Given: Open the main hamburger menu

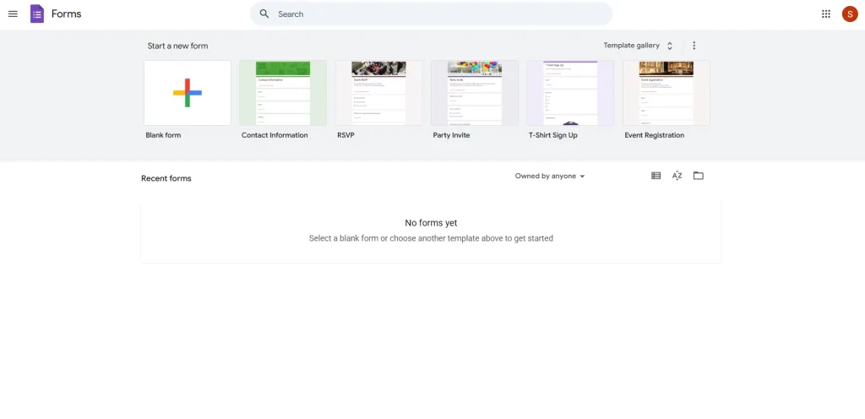Looking at the screenshot, I should (x=13, y=14).
